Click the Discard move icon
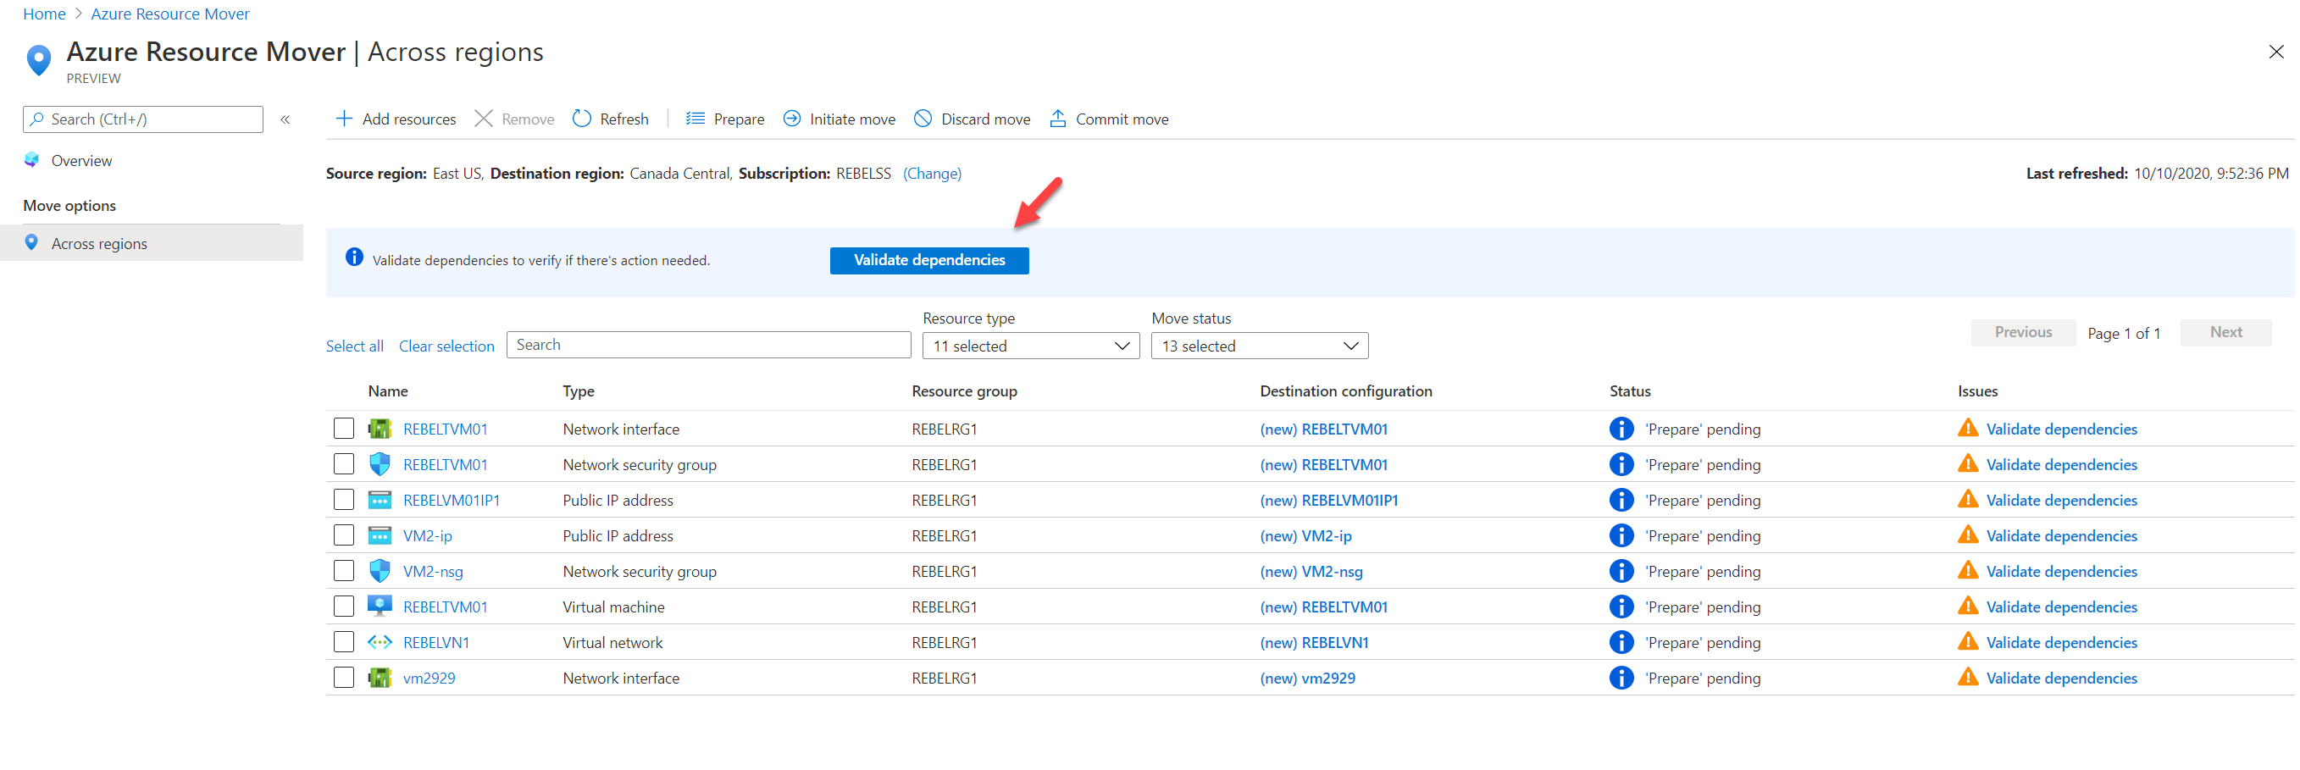Viewport: 2300px width, 770px height. coord(923,119)
